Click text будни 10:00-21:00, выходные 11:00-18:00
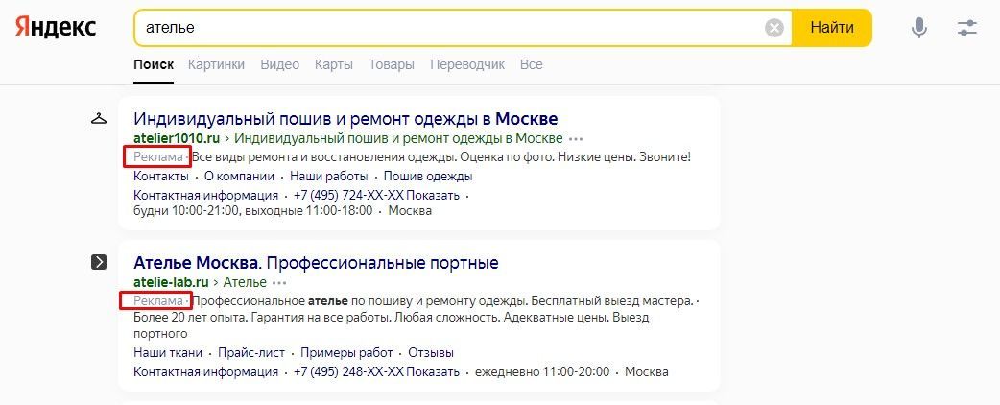This screenshot has height=405, width=1000. tap(253, 210)
